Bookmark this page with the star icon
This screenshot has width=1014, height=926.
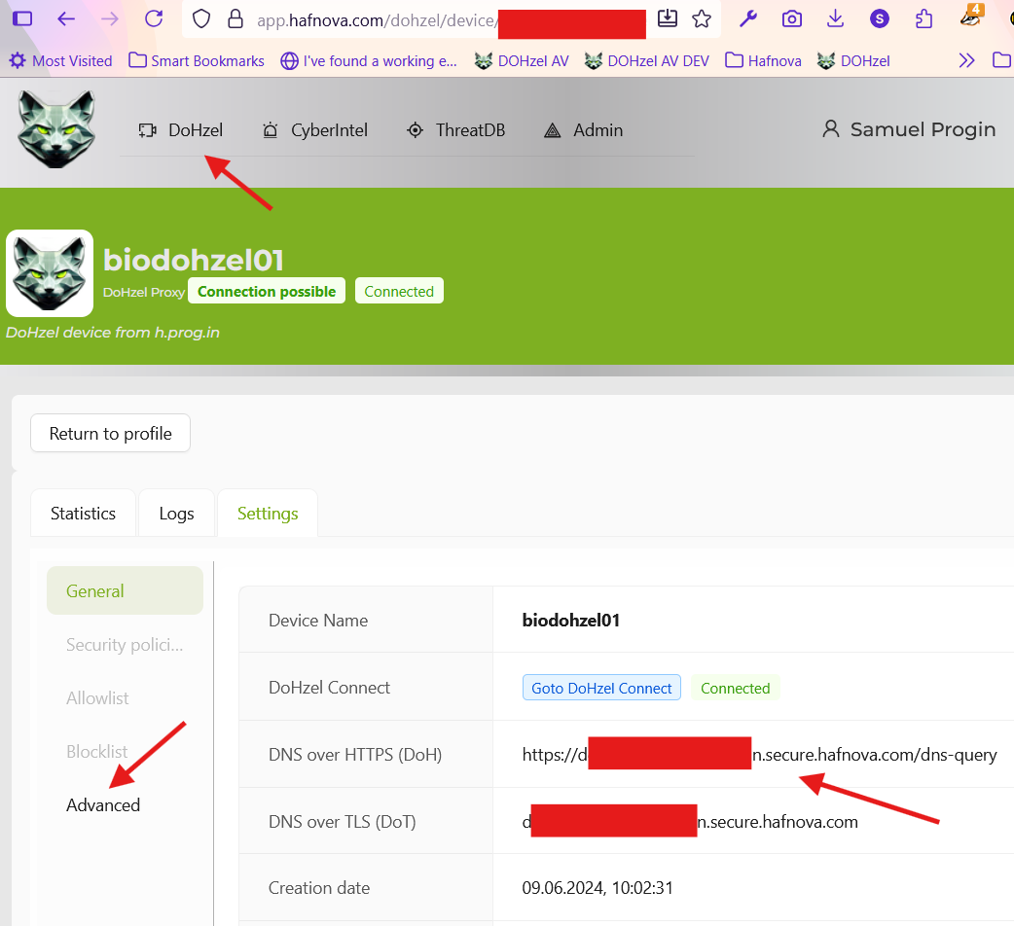tap(702, 18)
